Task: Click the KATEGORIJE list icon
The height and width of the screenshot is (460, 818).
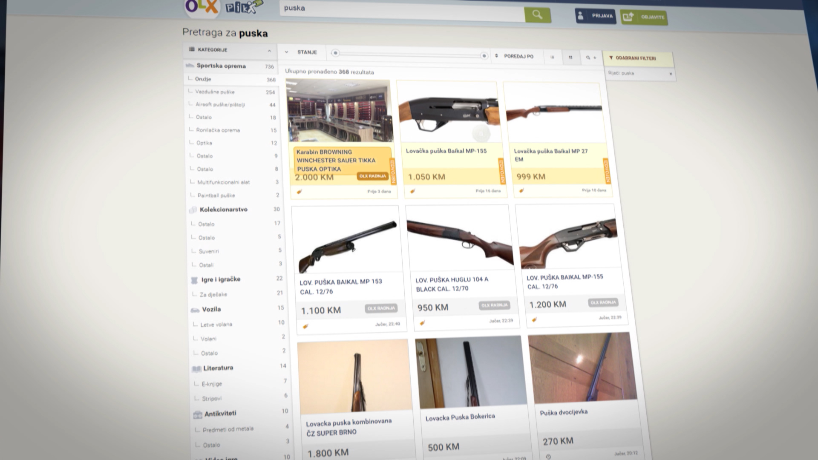Action: click(192, 49)
